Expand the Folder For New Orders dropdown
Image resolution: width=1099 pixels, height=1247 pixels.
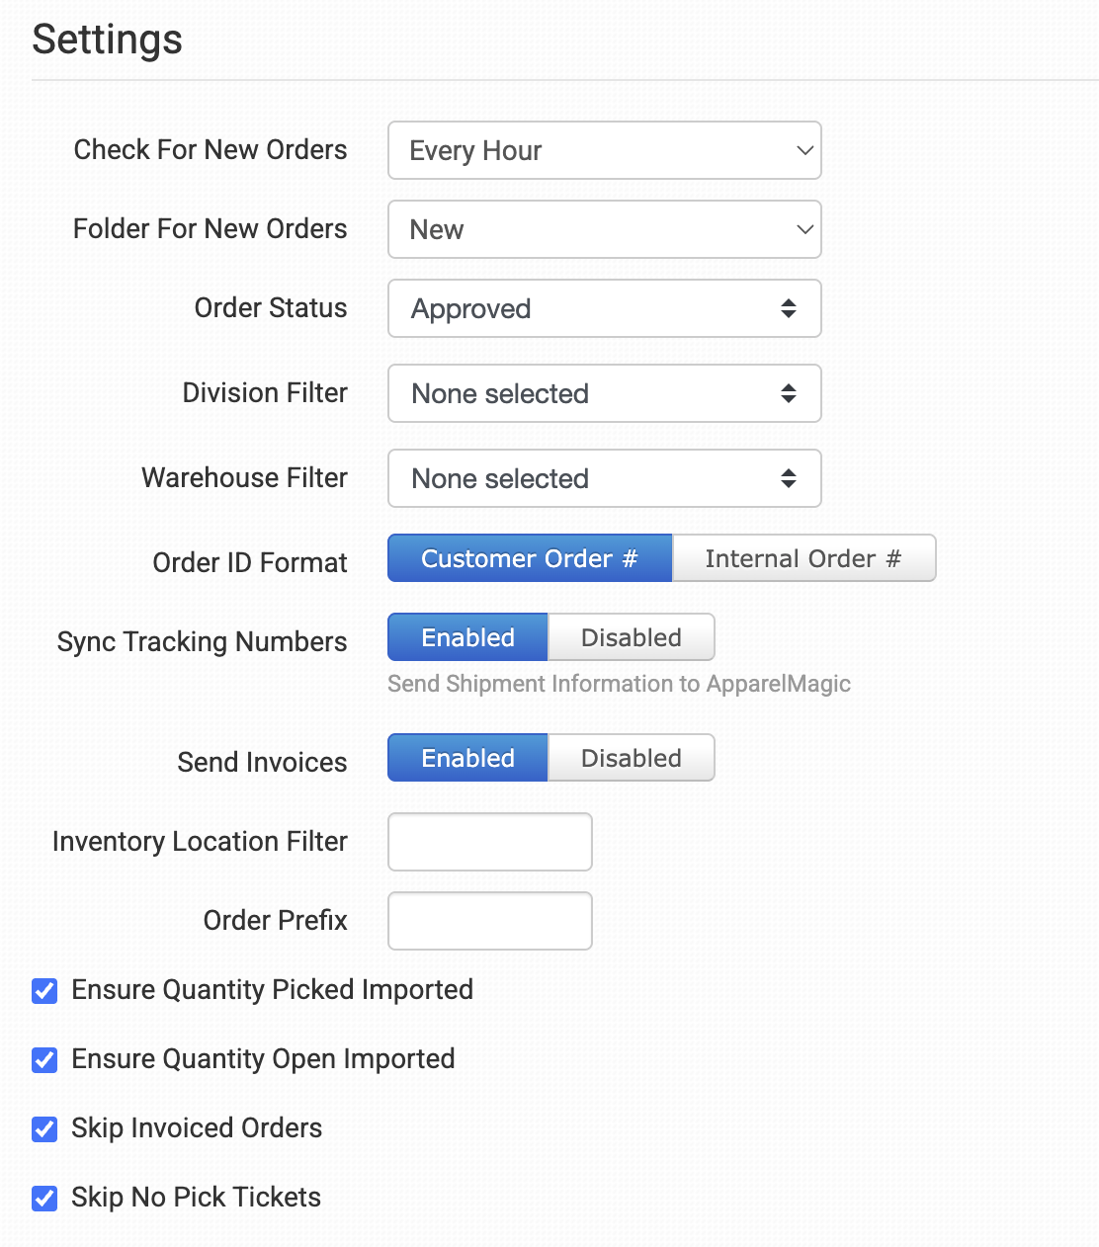tap(604, 229)
